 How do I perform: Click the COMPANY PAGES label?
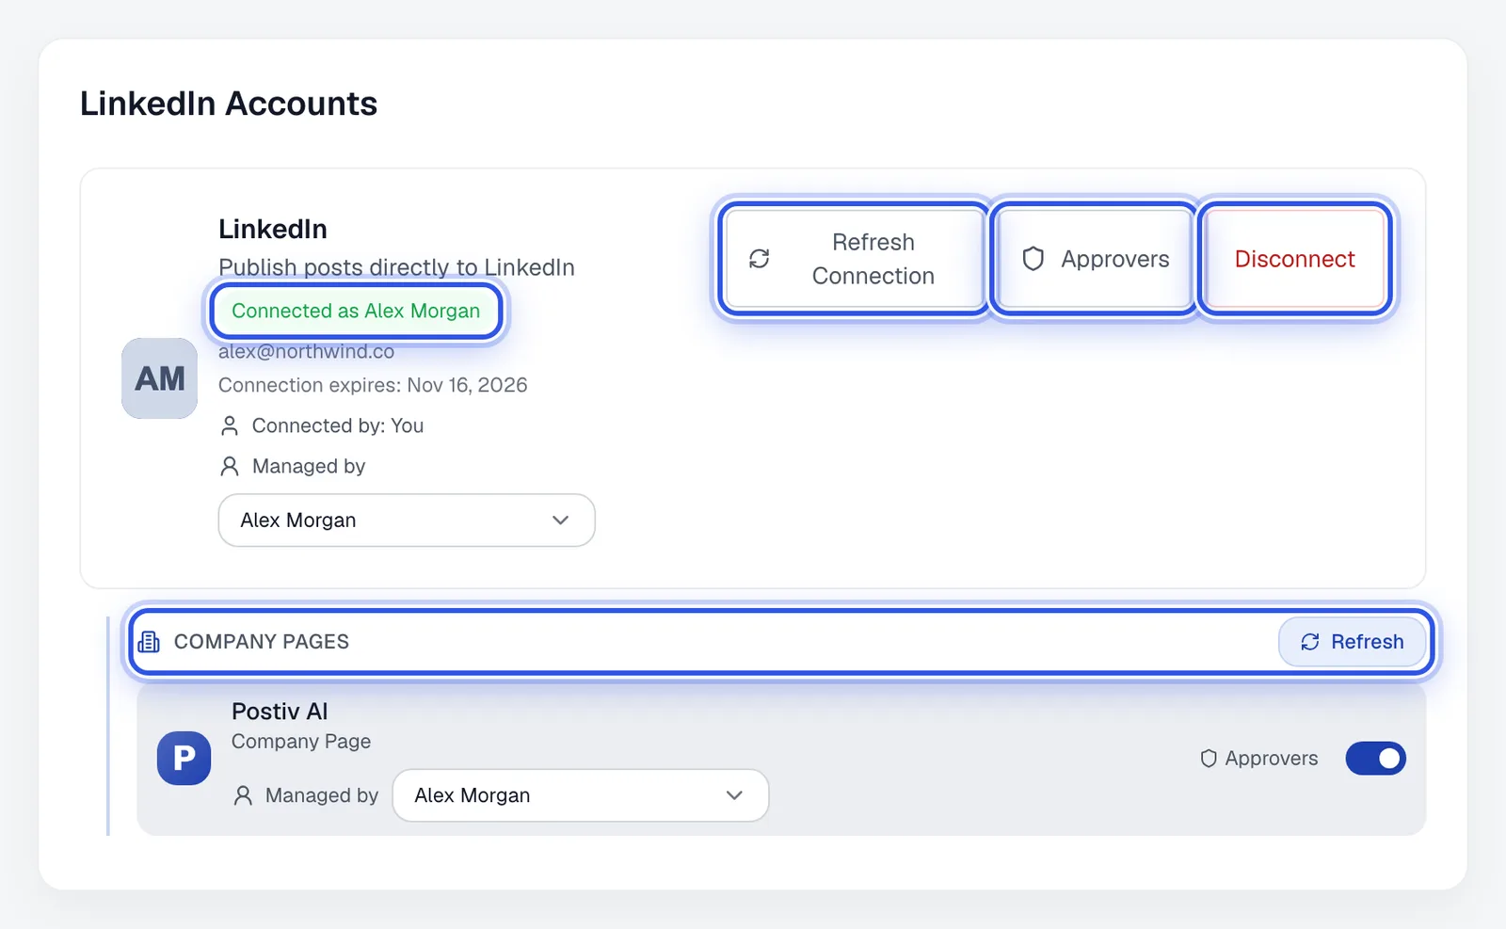(x=262, y=642)
